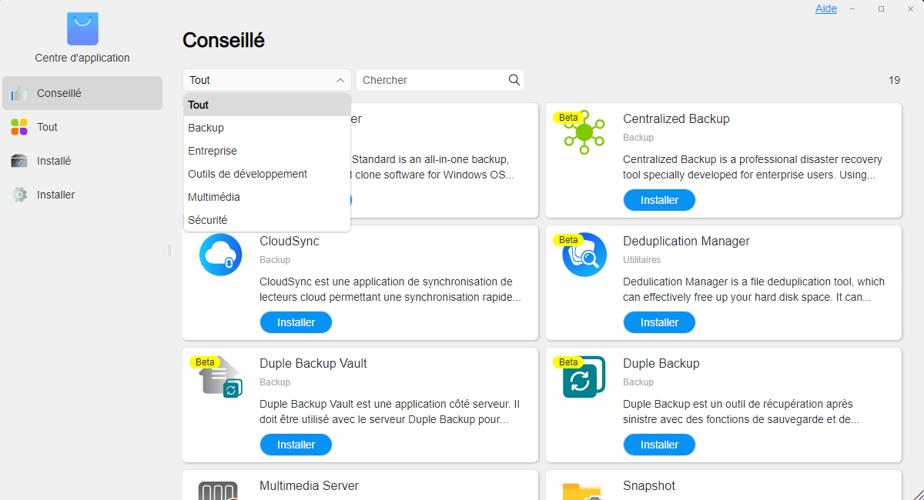924x500 pixels.
Task: Click the Duple Backup Vault icon
Action: (x=221, y=377)
